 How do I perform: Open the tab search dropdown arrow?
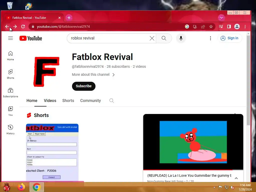click(x=221, y=18)
